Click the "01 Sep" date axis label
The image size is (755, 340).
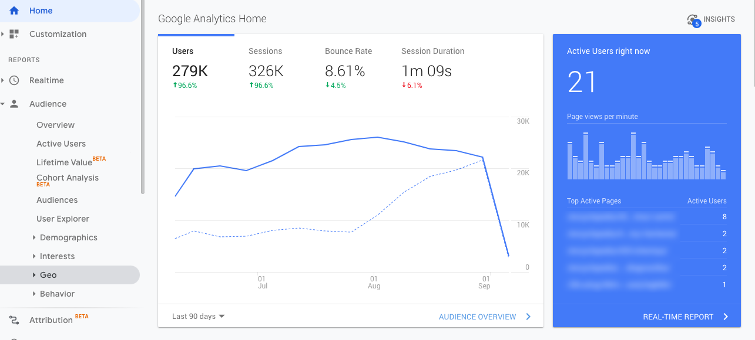pyautogui.click(x=485, y=283)
